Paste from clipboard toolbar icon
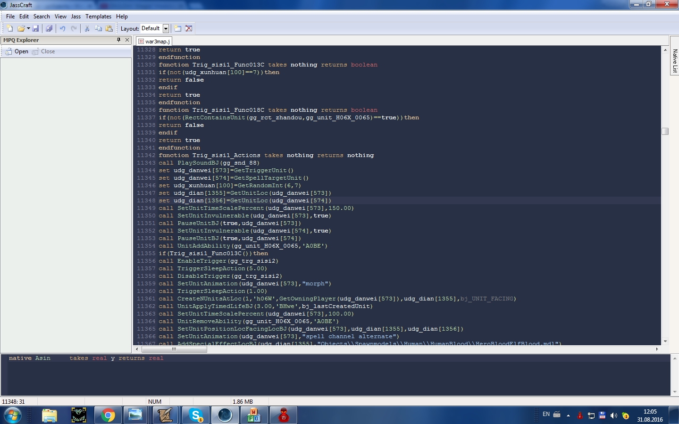 click(109, 28)
